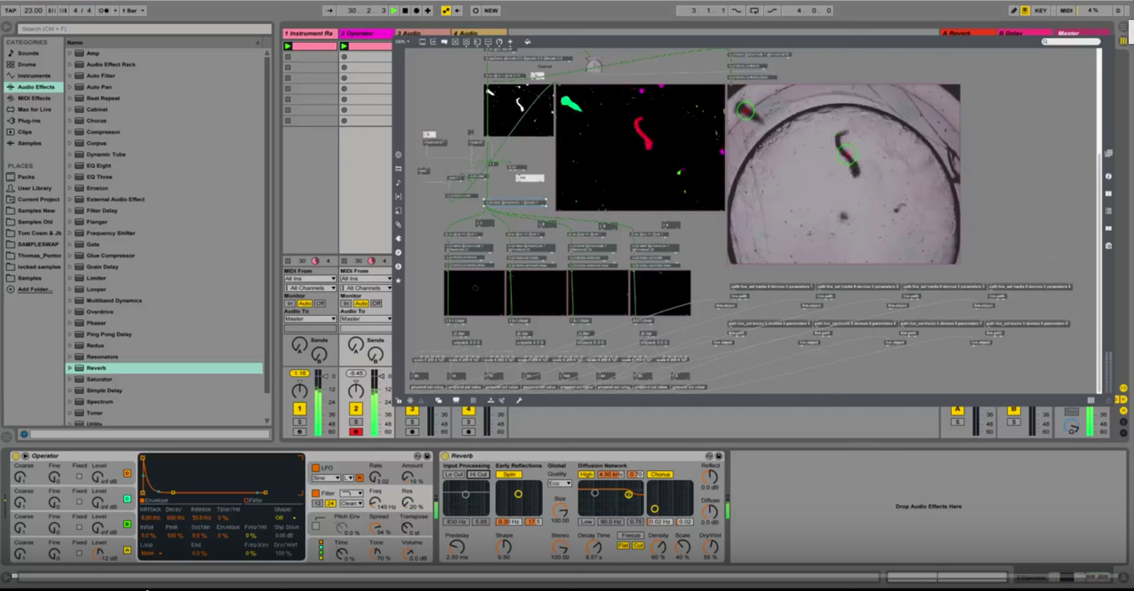Open the 1 Bar quantization menu
This screenshot has width=1134, height=591.
[133, 11]
